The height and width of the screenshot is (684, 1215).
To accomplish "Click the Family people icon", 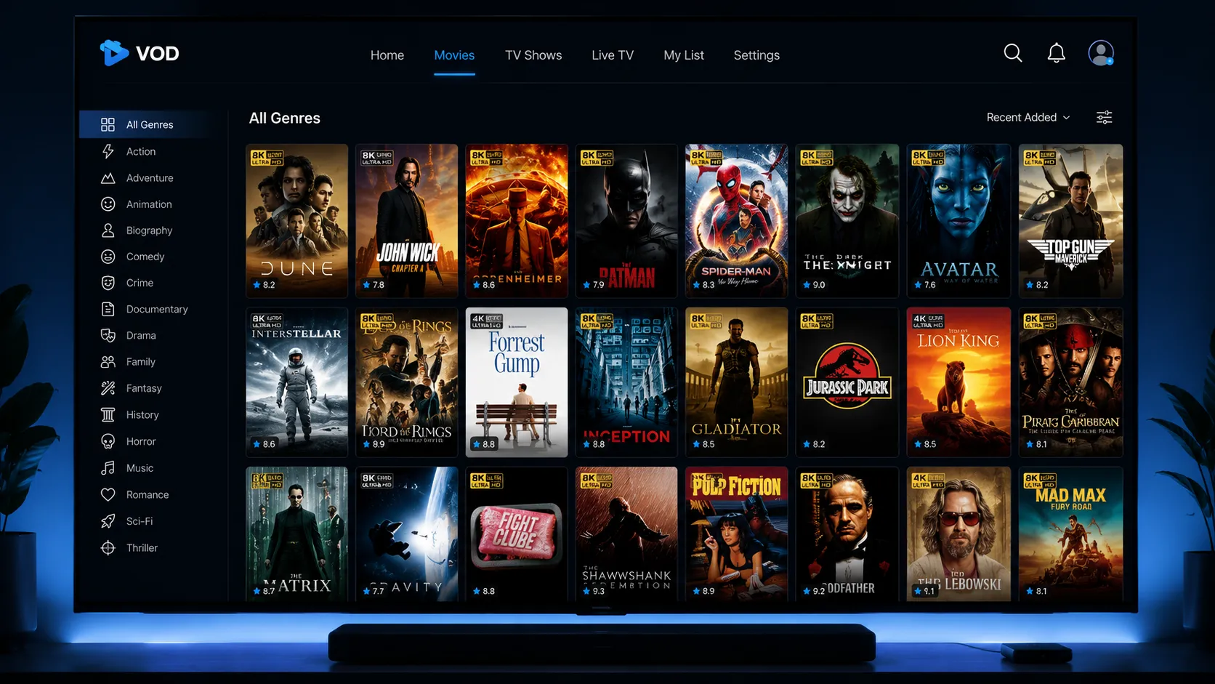I will [108, 361].
